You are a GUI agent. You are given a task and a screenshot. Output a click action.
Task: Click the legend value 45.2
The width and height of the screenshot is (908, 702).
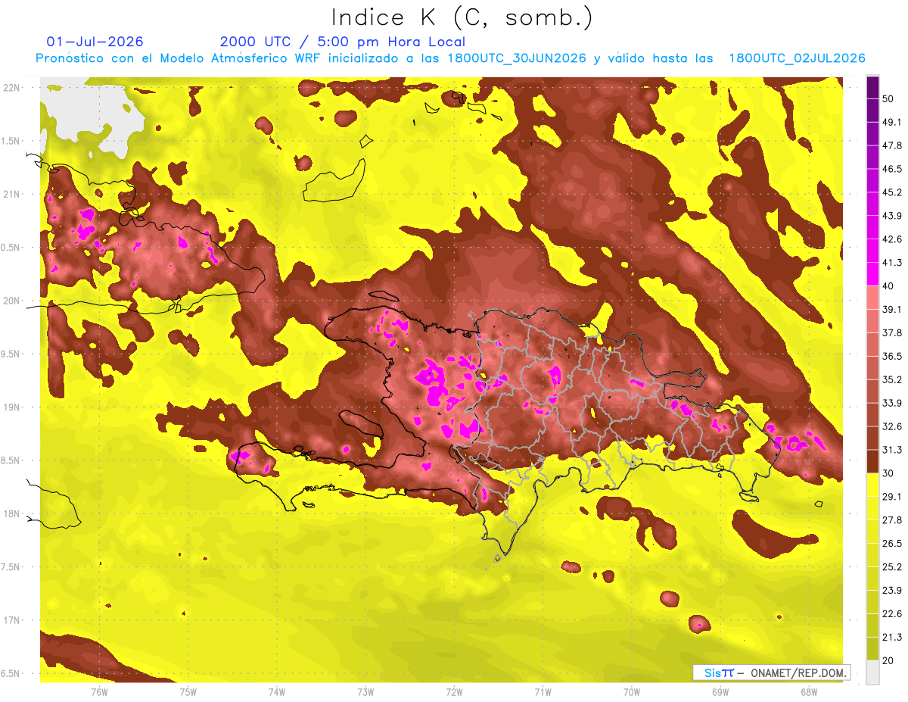[x=893, y=192]
